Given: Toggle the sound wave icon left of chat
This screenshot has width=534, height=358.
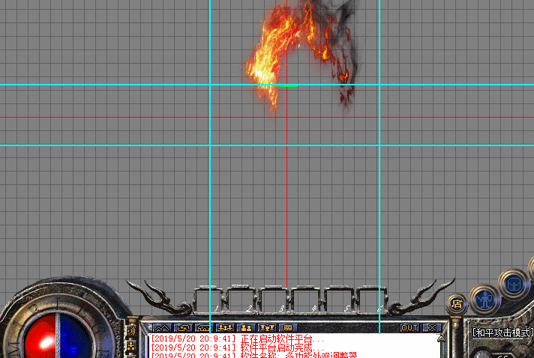Looking at the screenshot, I should point(132,331).
